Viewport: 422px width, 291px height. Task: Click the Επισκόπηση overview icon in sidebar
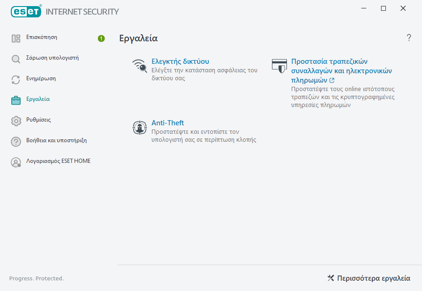[16, 38]
